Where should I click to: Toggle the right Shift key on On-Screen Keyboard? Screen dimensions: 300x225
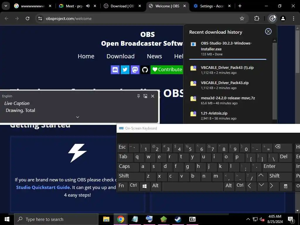click(x=280, y=176)
